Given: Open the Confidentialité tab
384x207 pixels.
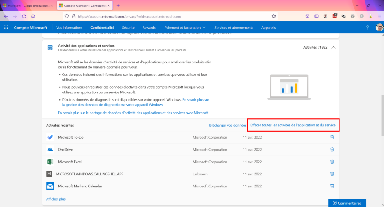Looking at the screenshot, I should [x=102, y=28].
